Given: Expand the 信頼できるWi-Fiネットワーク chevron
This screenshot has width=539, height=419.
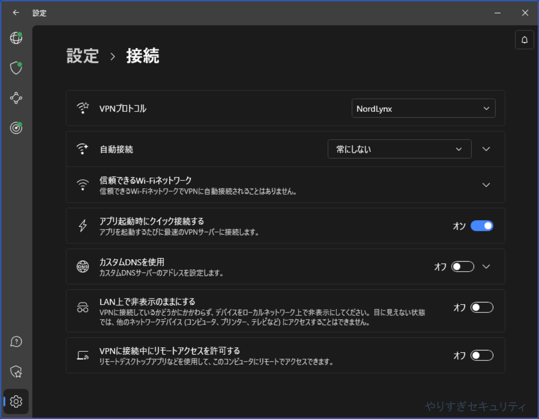Looking at the screenshot, I should pos(486,185).
